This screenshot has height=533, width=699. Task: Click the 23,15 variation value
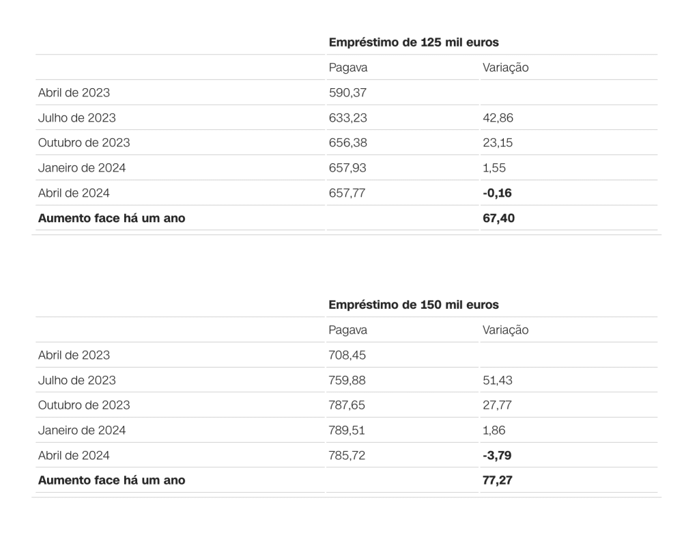[x=497, y=143]
